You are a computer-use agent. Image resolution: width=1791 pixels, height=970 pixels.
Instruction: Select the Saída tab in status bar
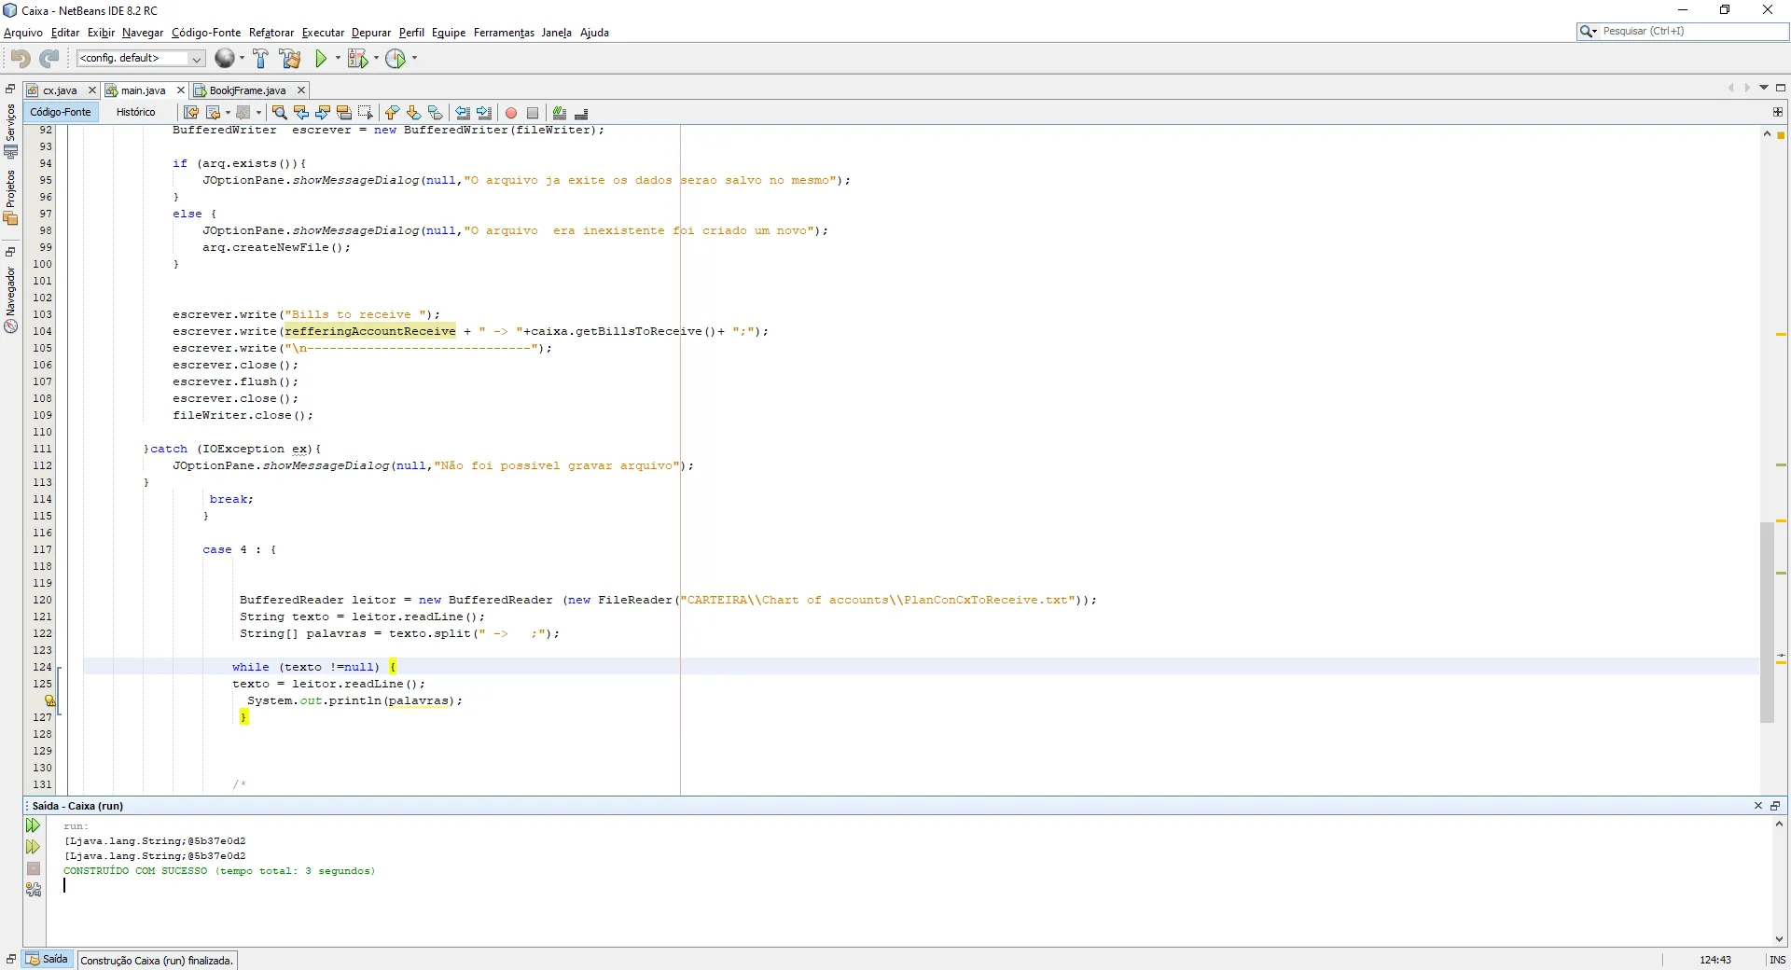tap(48, 959)
